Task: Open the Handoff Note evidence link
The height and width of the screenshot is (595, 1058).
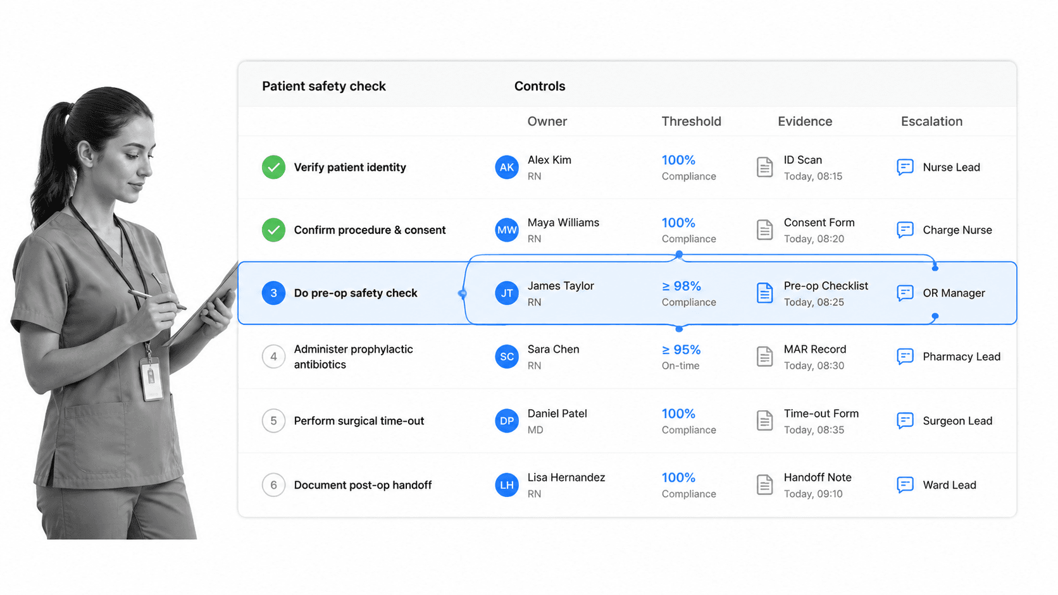Action: pyautogui.click(x=818, y=477)
